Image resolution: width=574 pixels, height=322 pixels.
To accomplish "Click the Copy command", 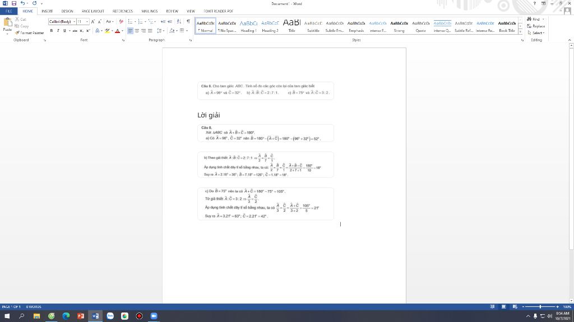I will tap(22, 26).
